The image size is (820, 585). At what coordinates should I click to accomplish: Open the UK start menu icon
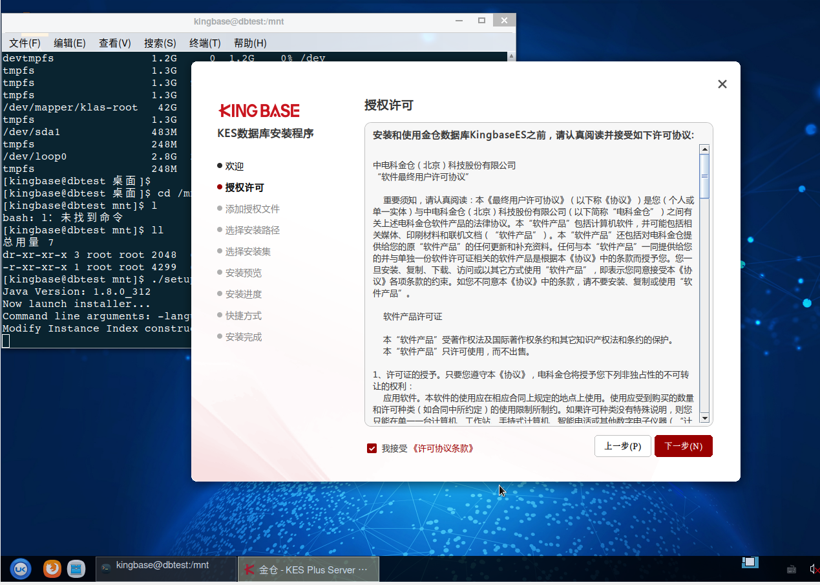click(x=21, y=569)
